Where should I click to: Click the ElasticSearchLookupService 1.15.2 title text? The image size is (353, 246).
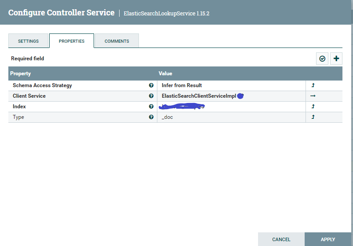tap(166, 13)
